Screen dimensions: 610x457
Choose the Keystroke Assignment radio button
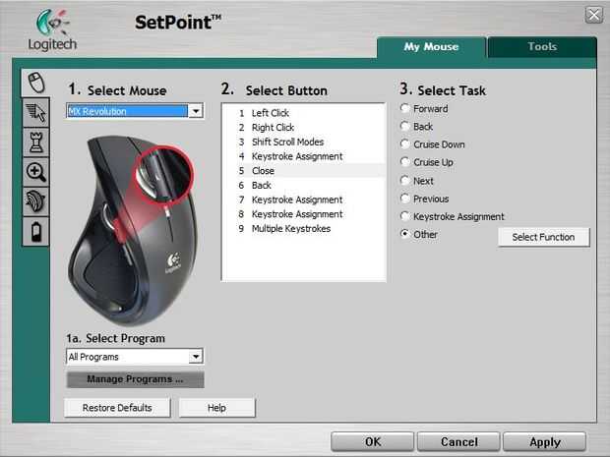405,216
